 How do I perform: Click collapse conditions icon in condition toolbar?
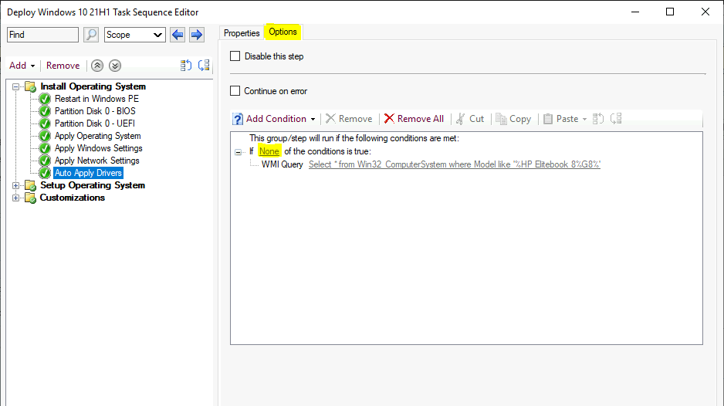point(616,119)
